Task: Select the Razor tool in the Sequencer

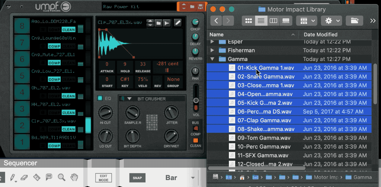Action: coord(37,177)
